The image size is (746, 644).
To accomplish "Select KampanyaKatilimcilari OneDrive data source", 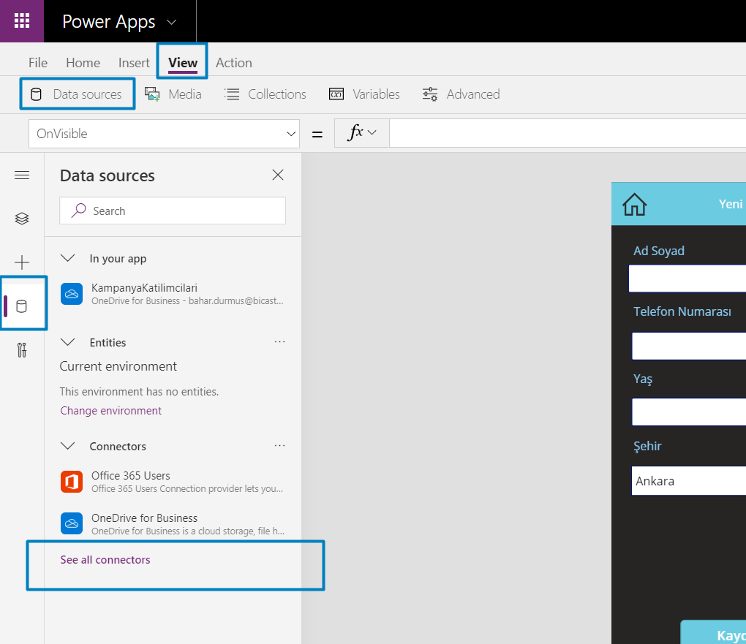I will coord(173,294).
